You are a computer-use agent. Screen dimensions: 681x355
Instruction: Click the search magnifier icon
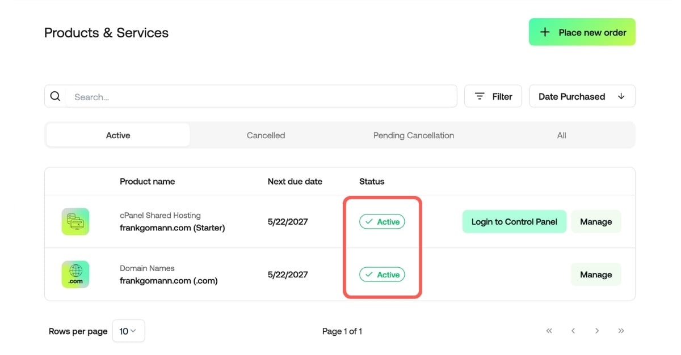click(x=55, y=96)
